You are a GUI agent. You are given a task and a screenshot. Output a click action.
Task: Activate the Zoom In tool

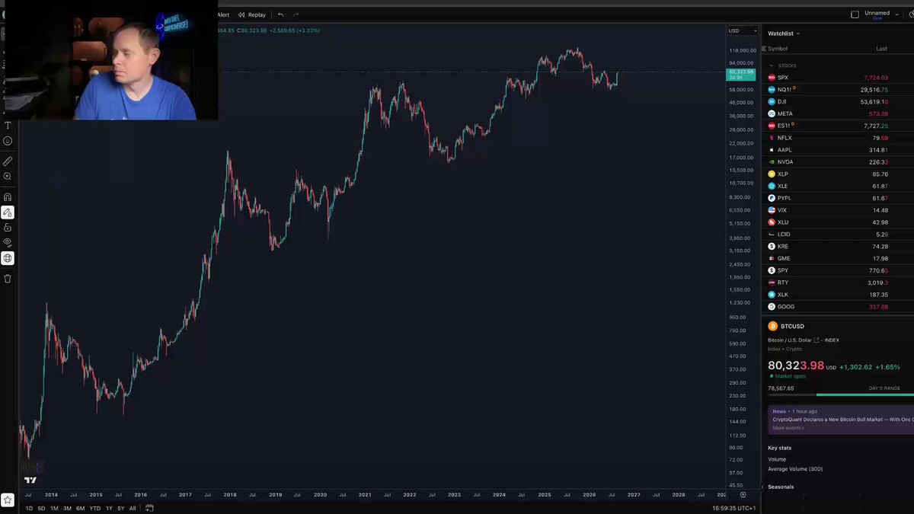8,177
